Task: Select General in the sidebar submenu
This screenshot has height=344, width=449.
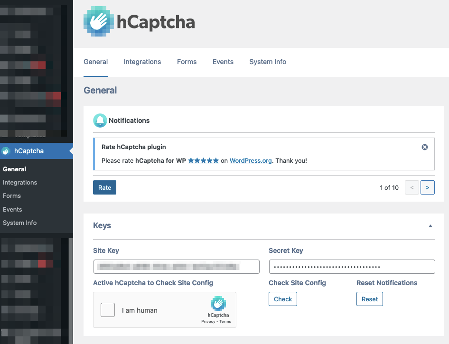Action: click(14, 169)
